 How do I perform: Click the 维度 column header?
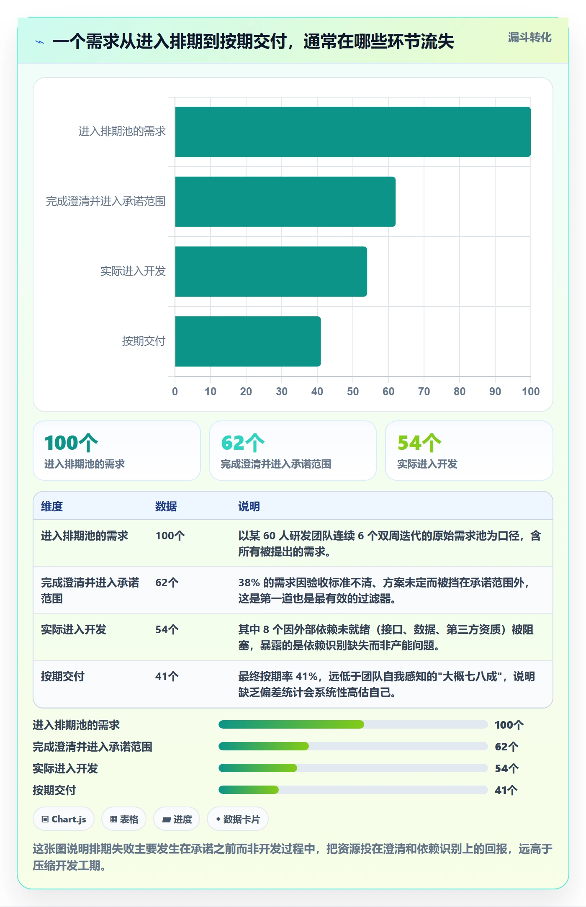coord(52,506)
